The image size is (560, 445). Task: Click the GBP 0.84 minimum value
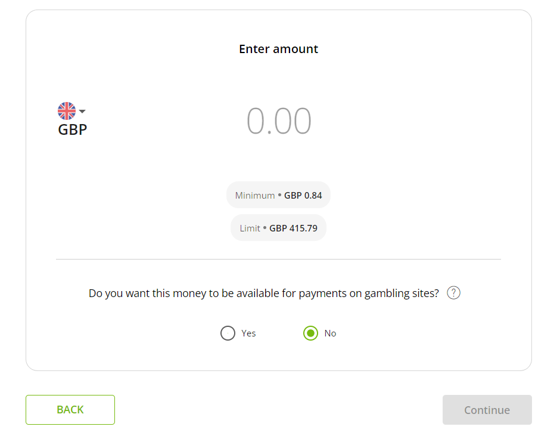[303, 195]
